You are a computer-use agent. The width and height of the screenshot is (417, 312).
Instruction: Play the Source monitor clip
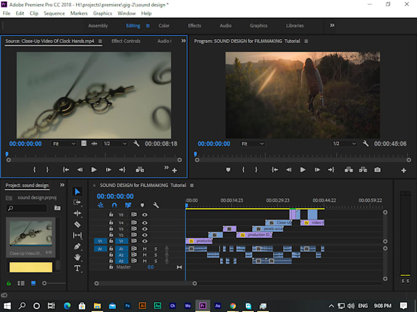pyautogui.click(x=94, y=170)
